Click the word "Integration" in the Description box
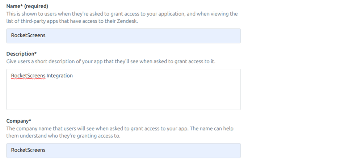The image size is (353, 162). (x=60, y=76)
